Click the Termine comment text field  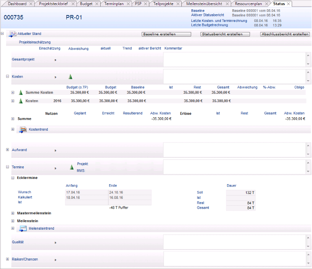tap(235, 167)
